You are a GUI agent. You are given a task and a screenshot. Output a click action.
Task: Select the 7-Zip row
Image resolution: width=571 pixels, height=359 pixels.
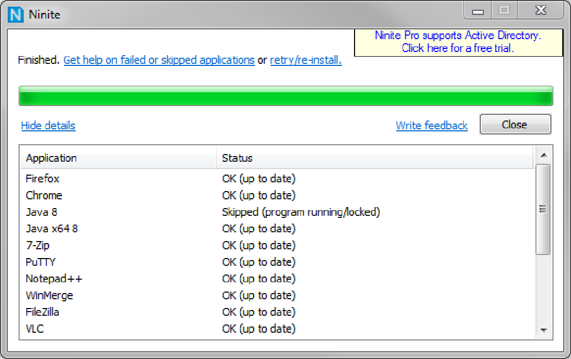coord(277,245)
